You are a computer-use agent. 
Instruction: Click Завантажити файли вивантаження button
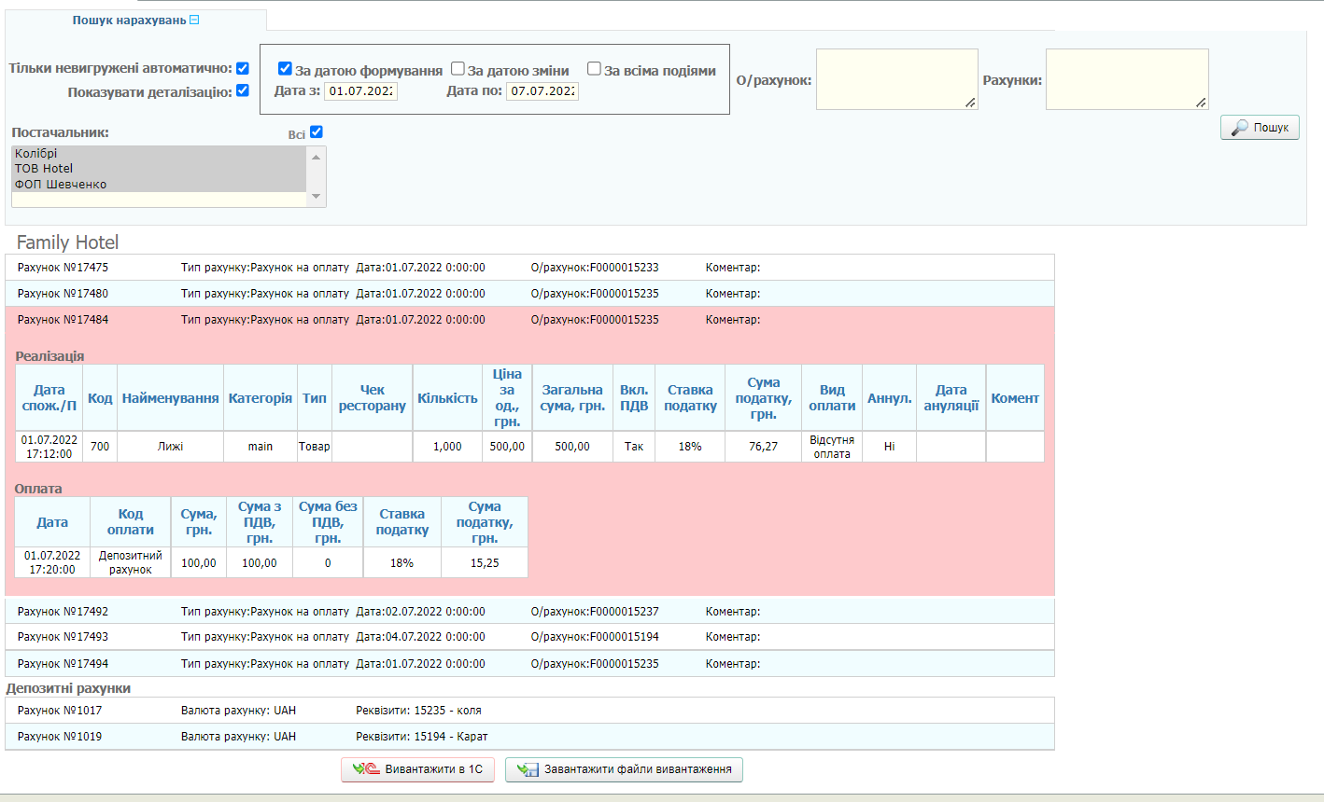tap(624, 769)
